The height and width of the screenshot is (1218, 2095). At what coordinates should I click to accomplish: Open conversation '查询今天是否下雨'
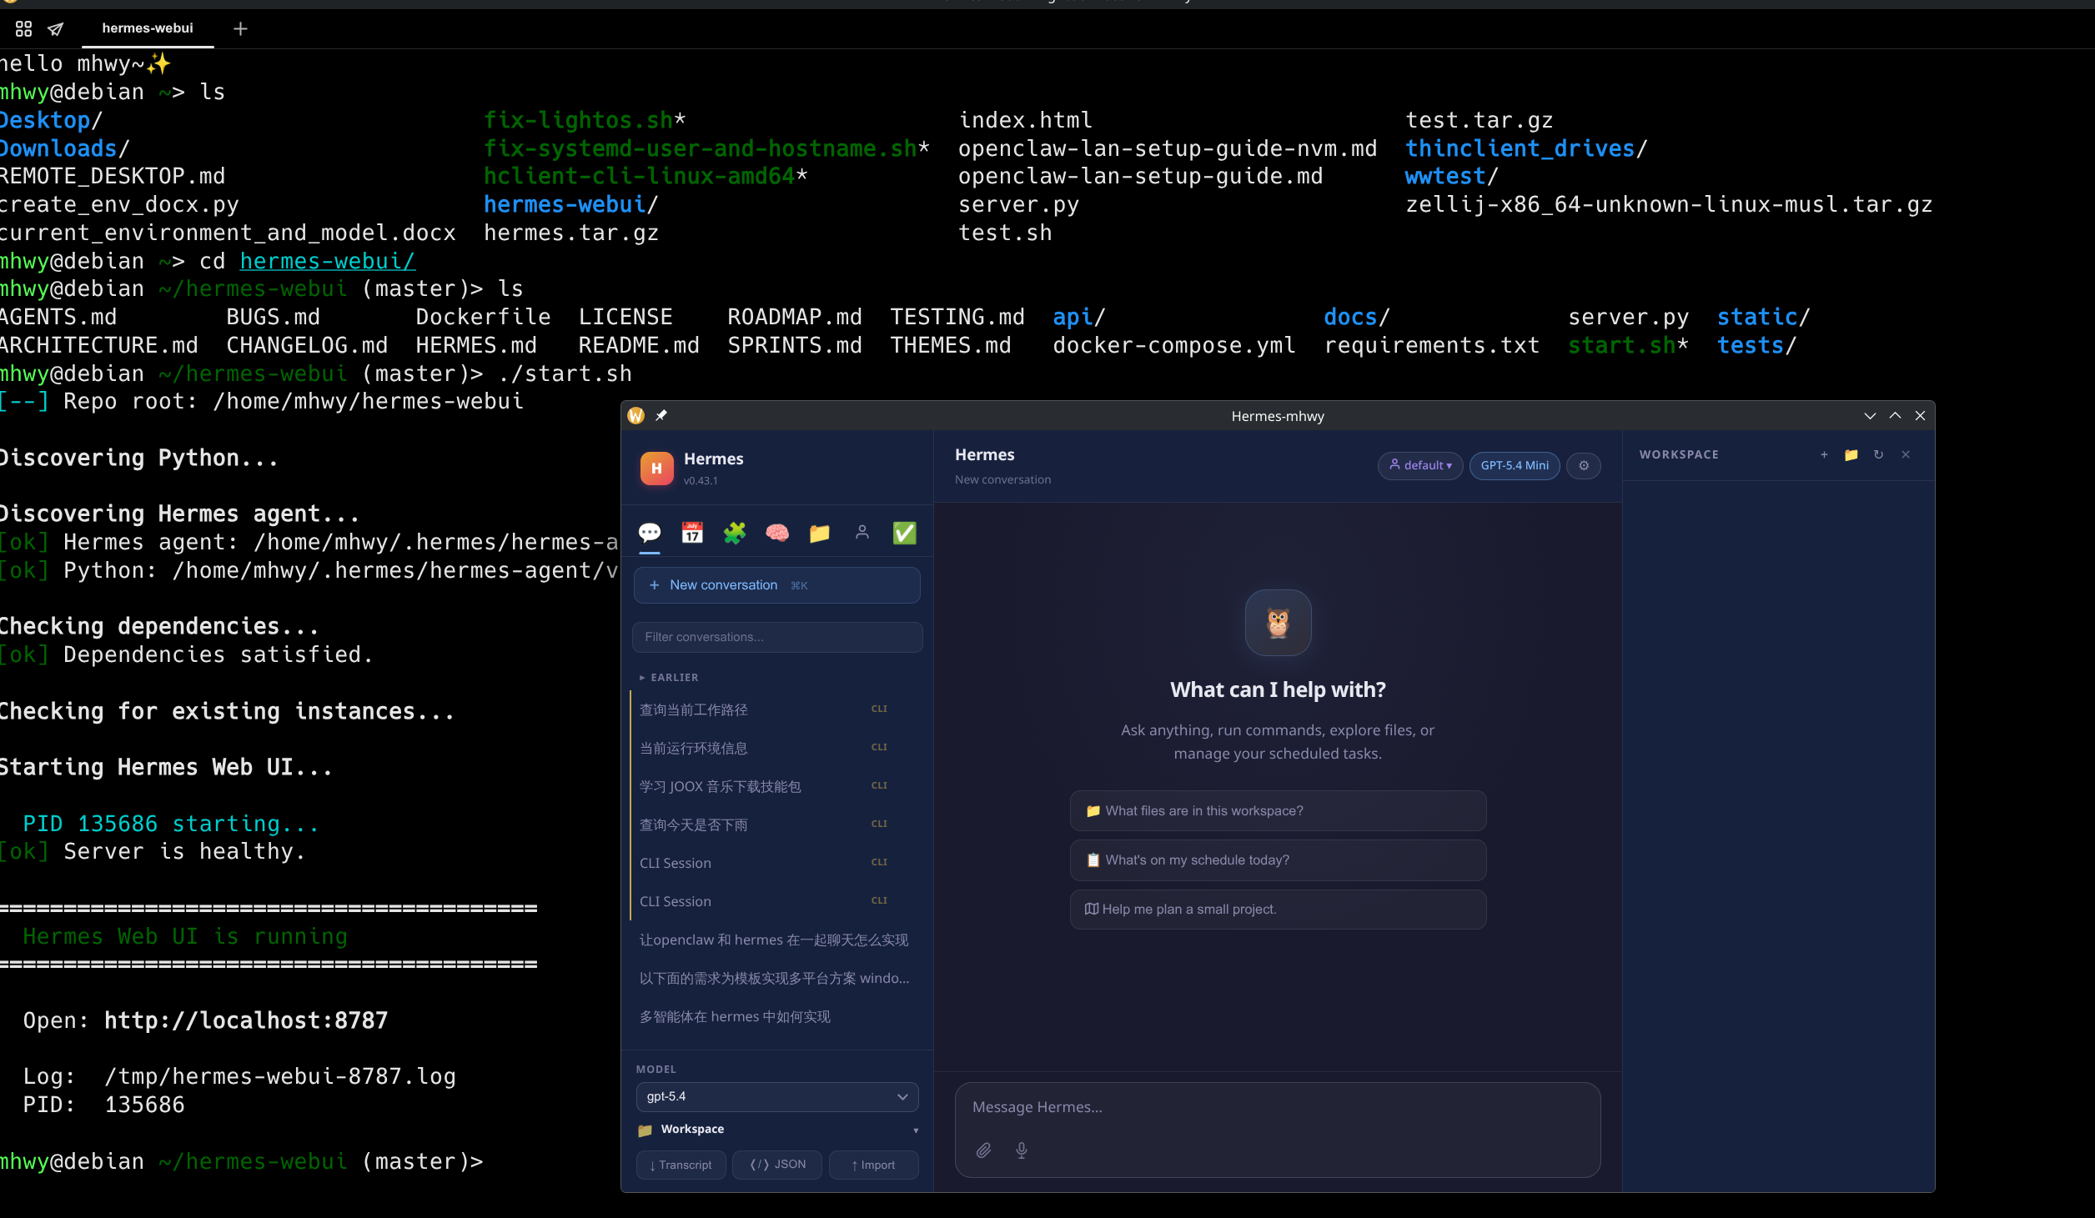[x=776, y=825]
